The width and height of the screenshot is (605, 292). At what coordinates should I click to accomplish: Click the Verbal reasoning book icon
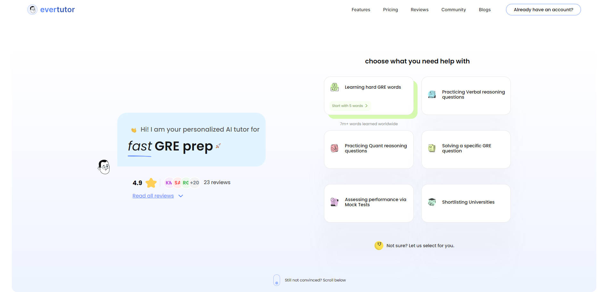(x=432, y=94)
